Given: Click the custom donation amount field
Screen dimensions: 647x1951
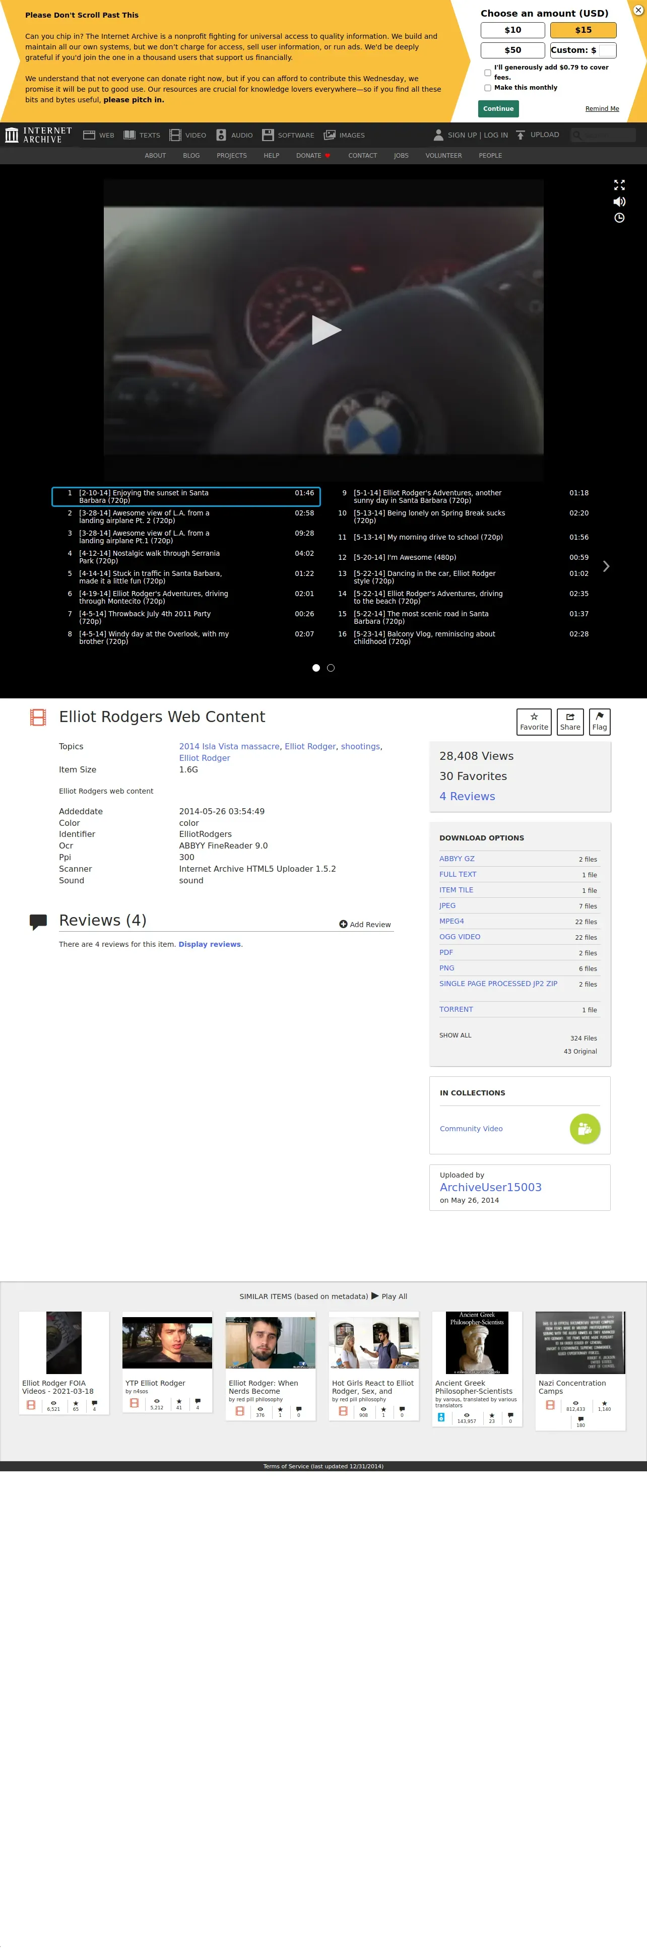Looking at the screenshot, I should 607,51.
